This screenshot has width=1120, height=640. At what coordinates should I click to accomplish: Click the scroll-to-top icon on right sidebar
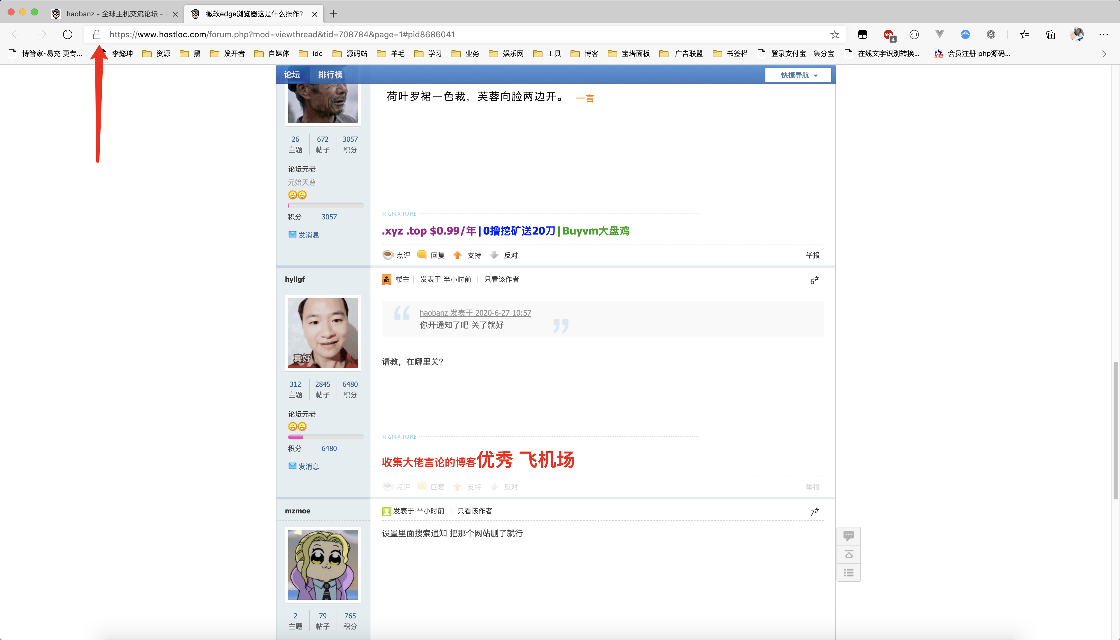(848, 554)
